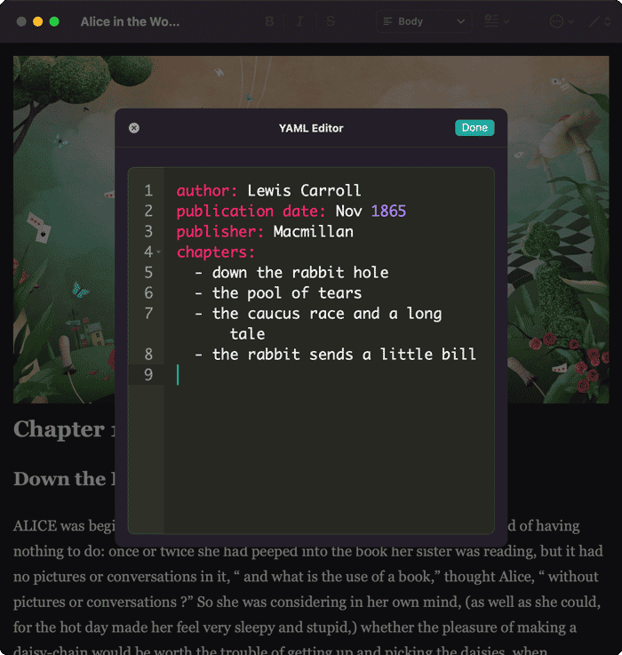Click the 'chapters:' key on line 4
622x655 pixels.
coord(216,252)
